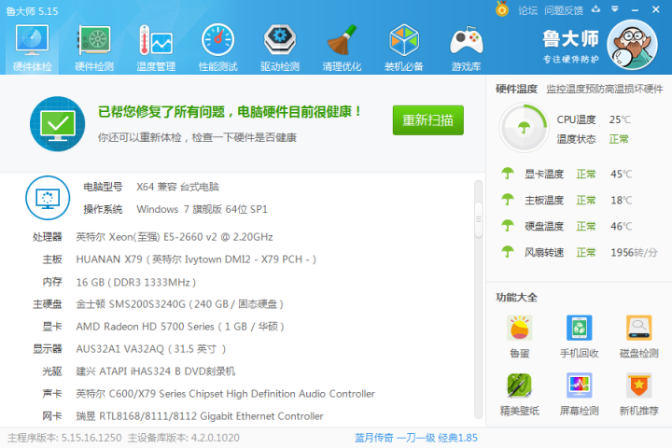This screenshot has height=448, width=672.
Task: Click the 显卡温度 umbrella status icon
Action: point(508,174)
